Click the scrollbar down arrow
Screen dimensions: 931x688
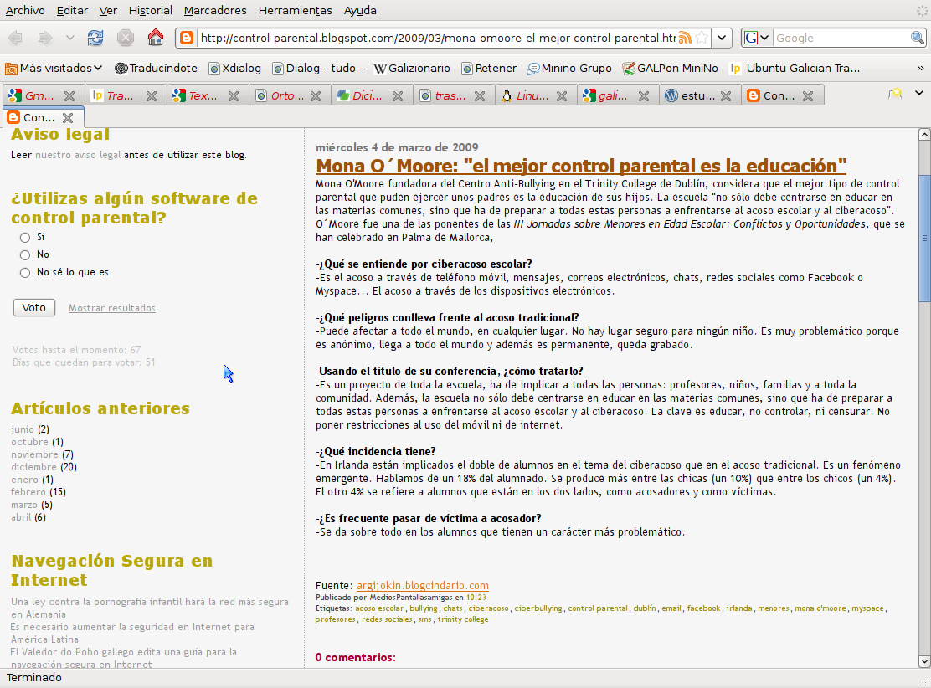click(x=923, y=660)
